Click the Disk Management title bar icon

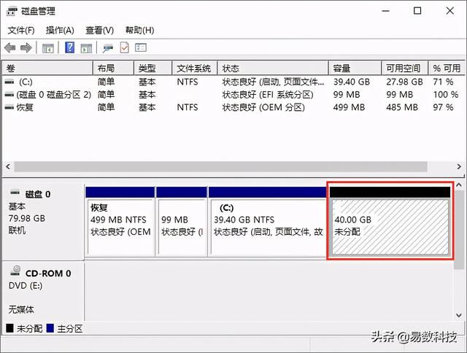(x=12, y=12)
